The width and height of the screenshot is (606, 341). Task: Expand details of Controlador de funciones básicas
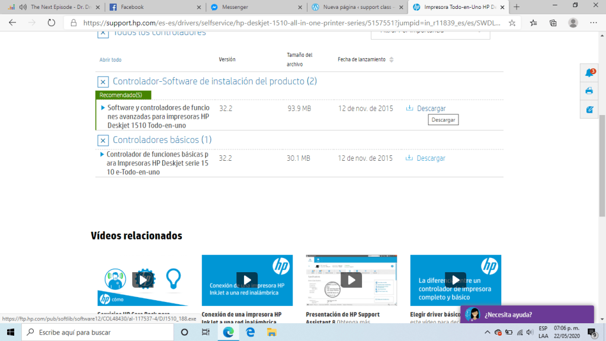point(102,154)
